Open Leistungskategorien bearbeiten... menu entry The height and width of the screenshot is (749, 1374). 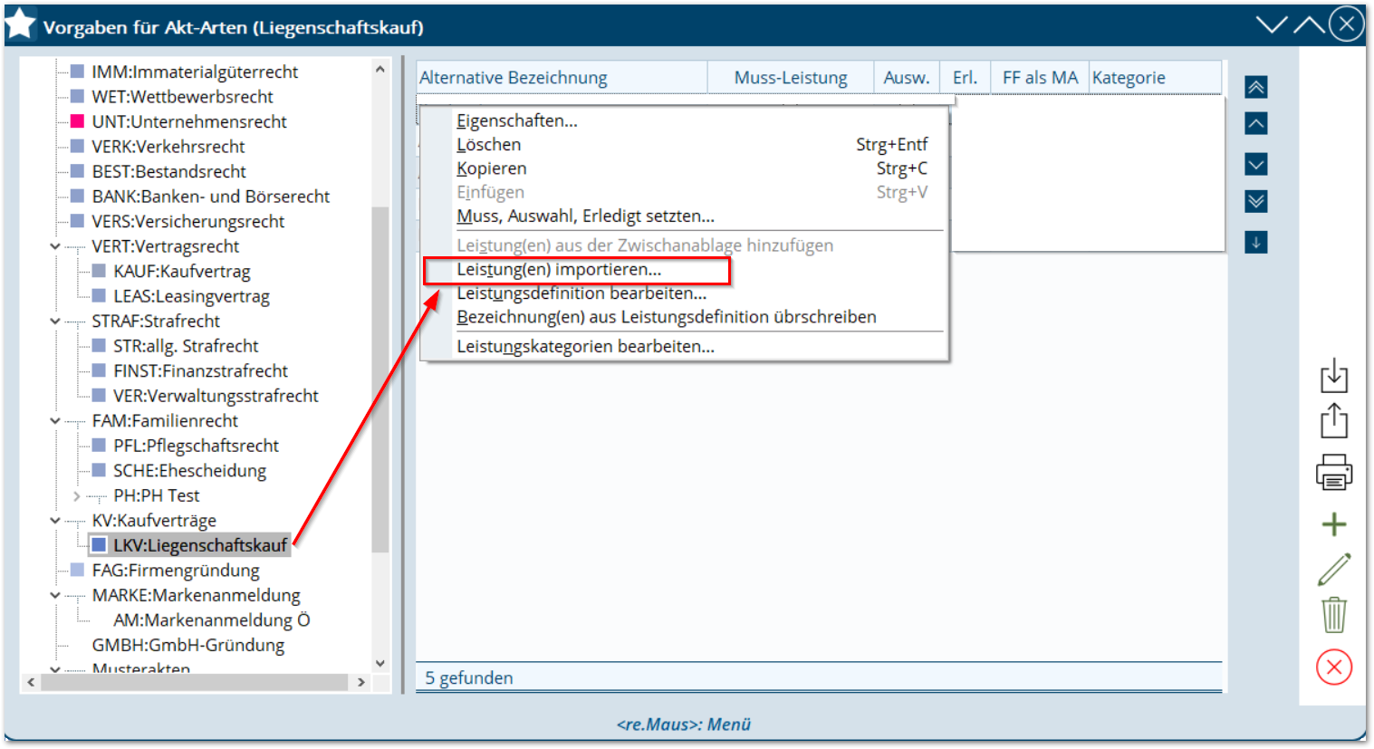585,346
